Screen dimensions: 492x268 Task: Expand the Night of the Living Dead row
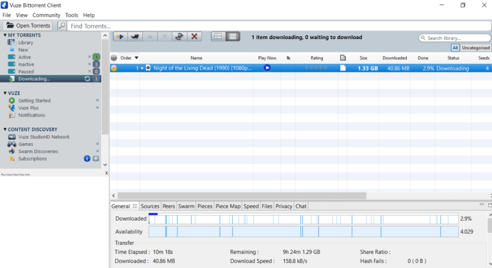[x=142, y=68]
